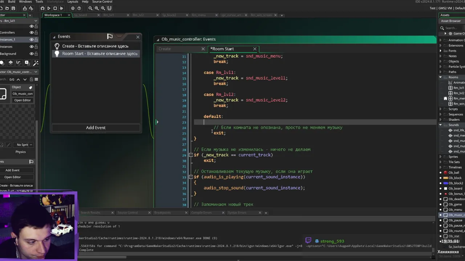The image size is (465, 261).
Task: Click the path layer icon in layer tools
Action: [x=19, y=63]
